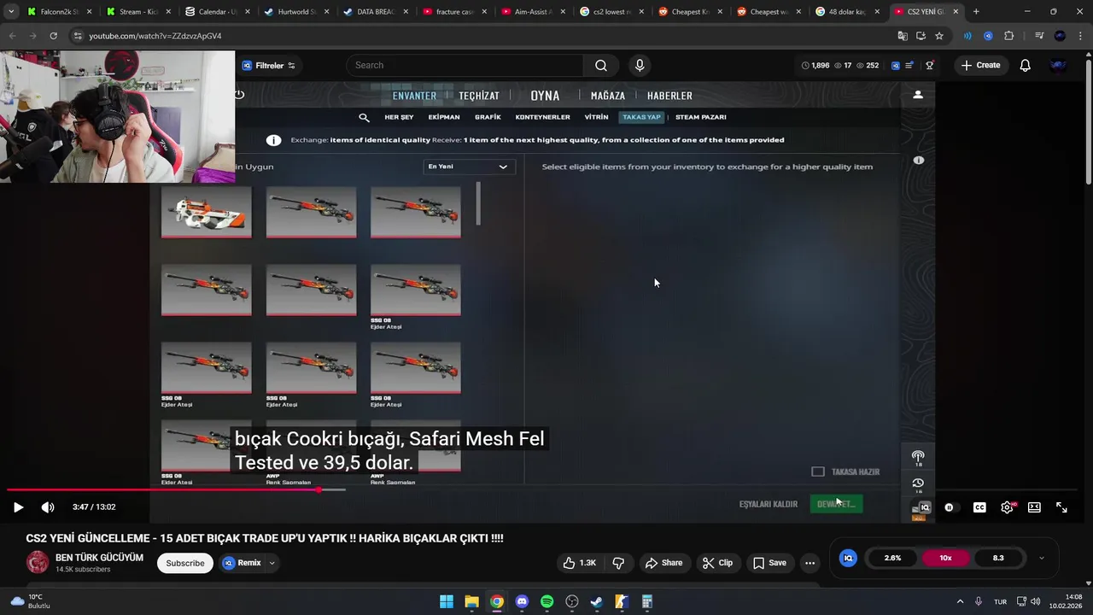Select the ENVANTER tab in the game menu
Image resolution: width=1093 pixels, height=615 pixels.
(414, 96)
